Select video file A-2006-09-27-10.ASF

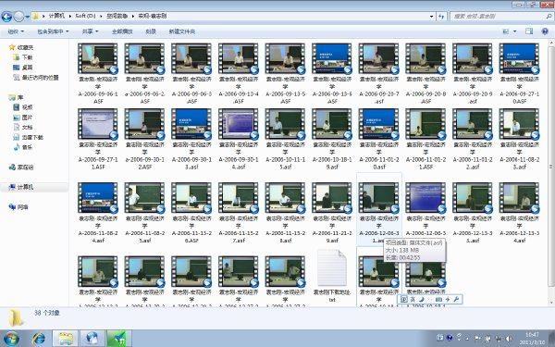519,73
